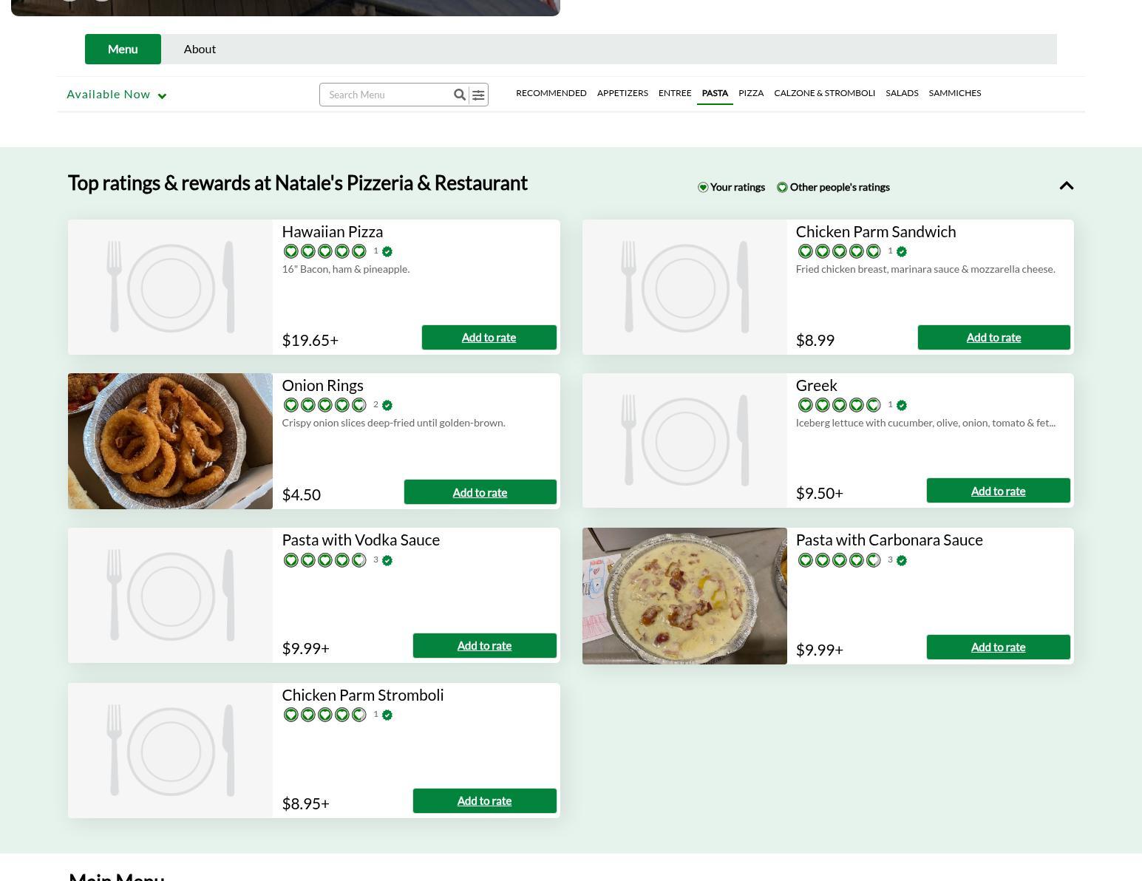Click the search magnifier icon
The height and width of the screenshot is (881, 1142).
459,95
